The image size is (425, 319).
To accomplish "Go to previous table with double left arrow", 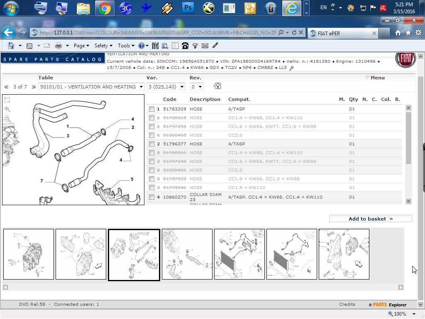I will coord(6,87).
